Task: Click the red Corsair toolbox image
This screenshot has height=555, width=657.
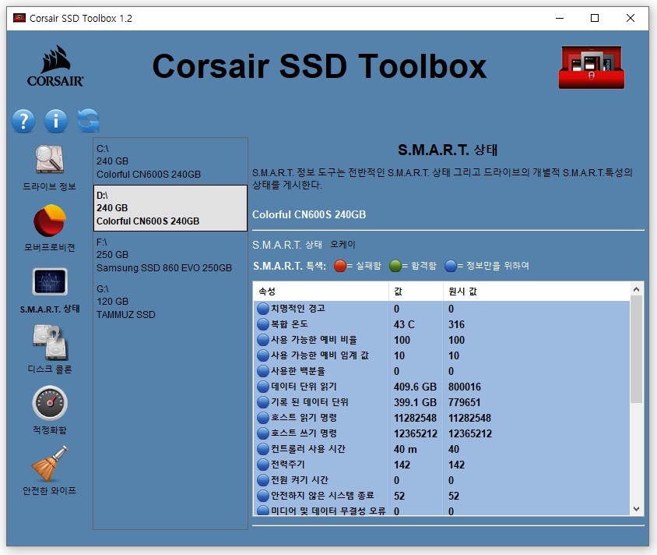Action: coord(591,67)
